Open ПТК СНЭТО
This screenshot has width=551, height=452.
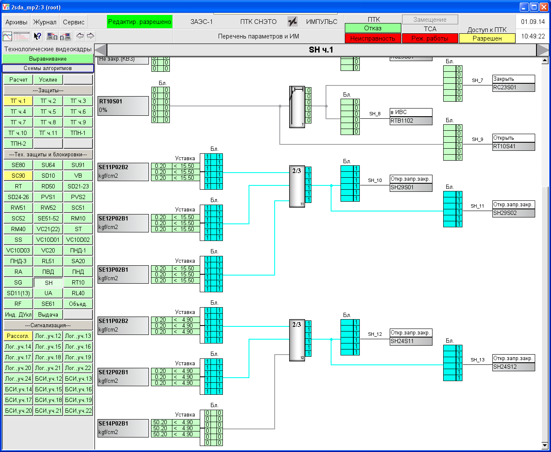pos(258,22)
